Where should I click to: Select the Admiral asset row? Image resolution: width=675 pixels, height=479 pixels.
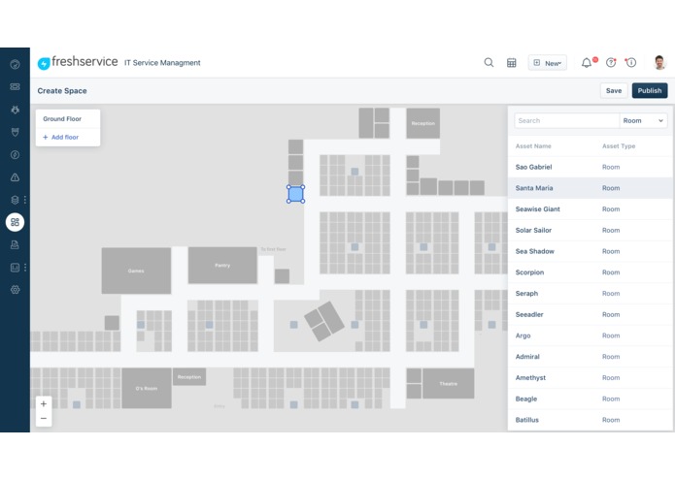(x=590, y=357)
